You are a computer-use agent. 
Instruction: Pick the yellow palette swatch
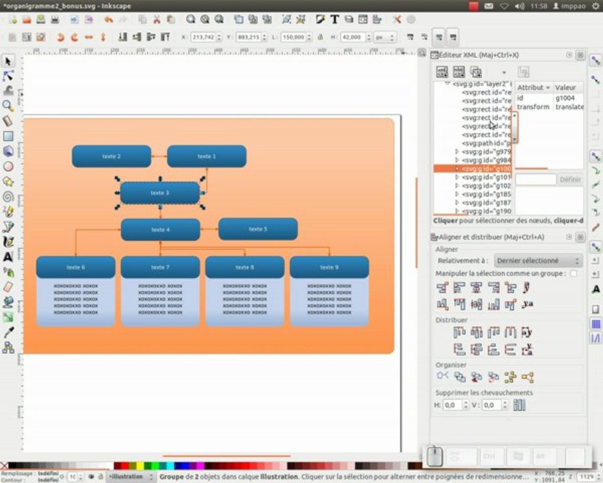pyautogui.click(x=139, y=466)
